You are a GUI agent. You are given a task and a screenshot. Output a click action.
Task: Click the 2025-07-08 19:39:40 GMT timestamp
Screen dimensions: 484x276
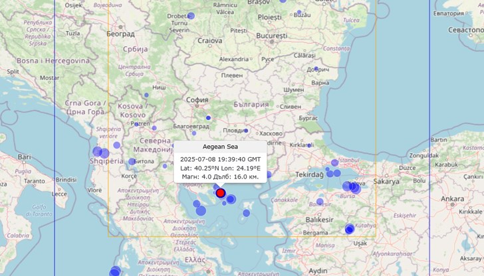(220, 159)
